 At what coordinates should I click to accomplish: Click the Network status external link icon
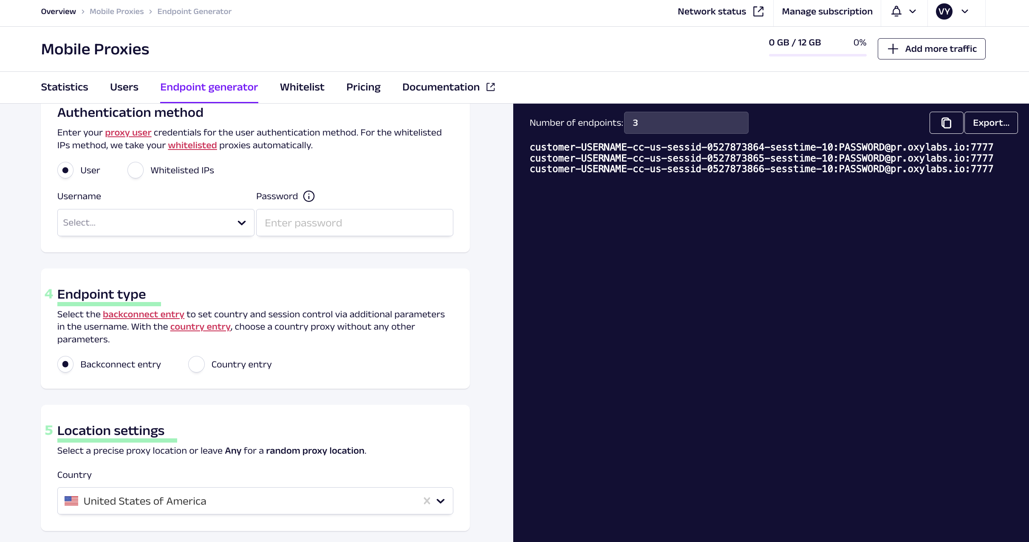758,11
